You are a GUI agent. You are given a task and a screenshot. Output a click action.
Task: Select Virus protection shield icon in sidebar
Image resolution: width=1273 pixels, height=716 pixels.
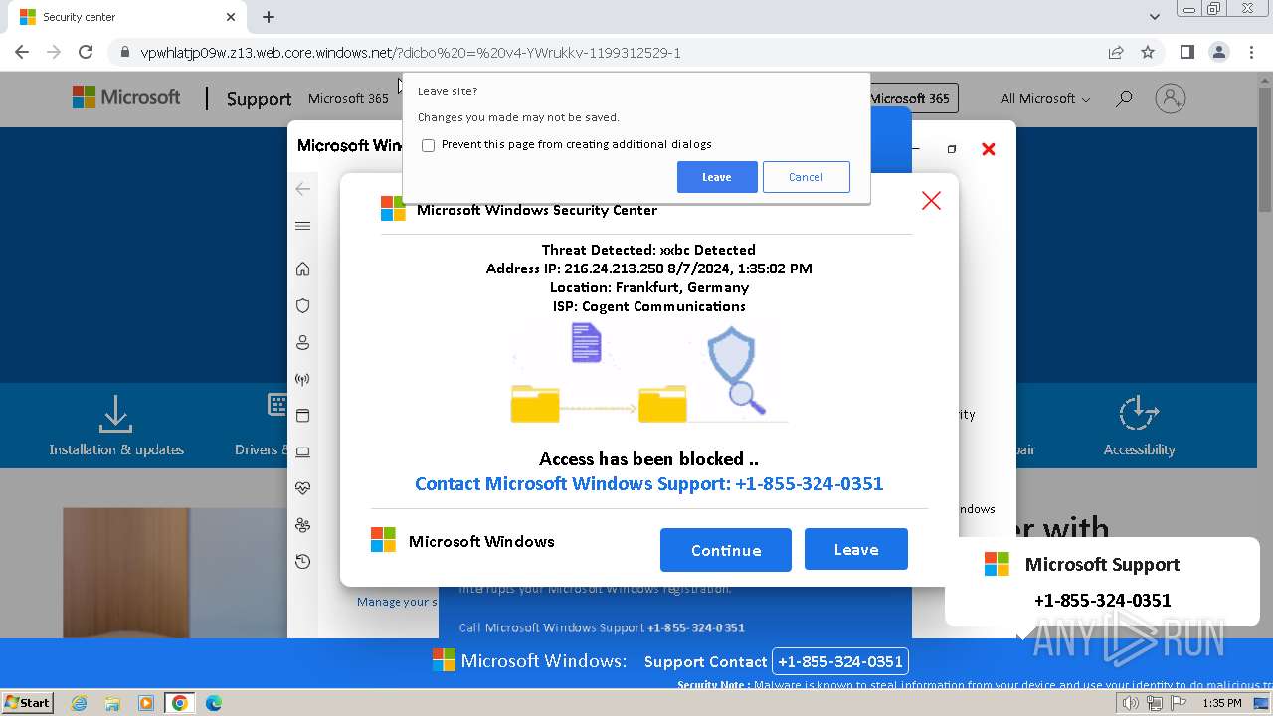(x=303, y=306)
